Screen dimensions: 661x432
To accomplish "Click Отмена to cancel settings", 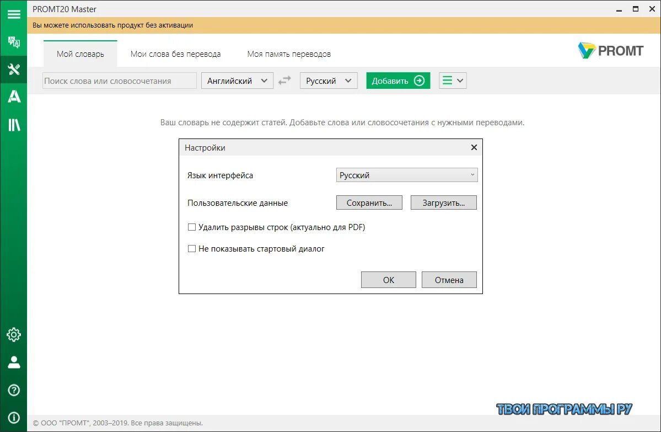I will [x=449, y=280].
